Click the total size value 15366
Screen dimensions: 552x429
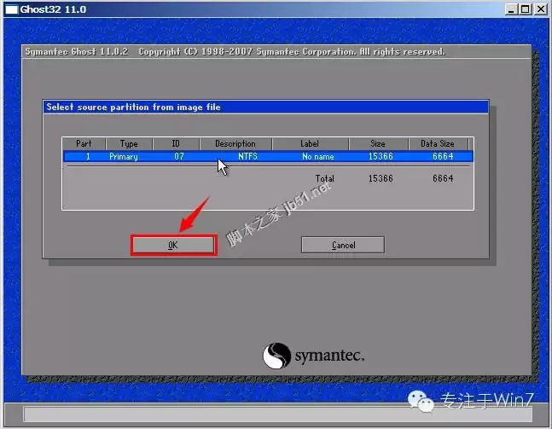click(381, 178)
